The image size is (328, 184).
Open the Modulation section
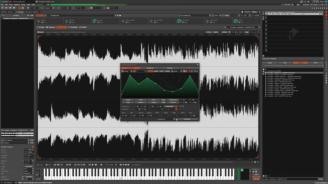coord(73,27)
